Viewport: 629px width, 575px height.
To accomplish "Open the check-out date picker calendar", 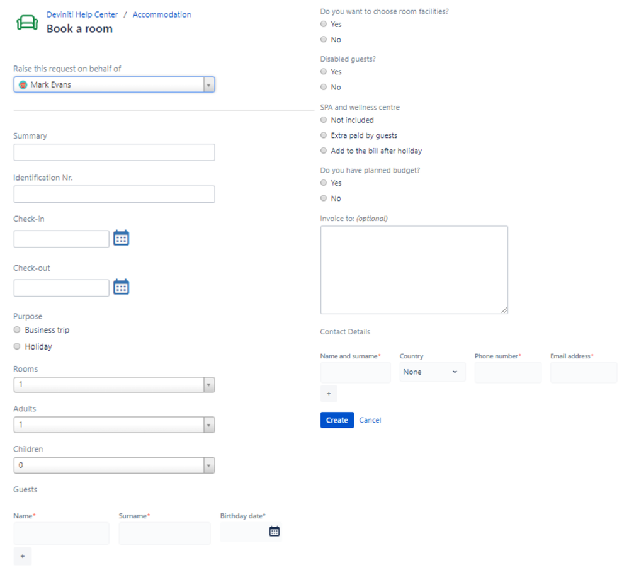I will point(121,287).
